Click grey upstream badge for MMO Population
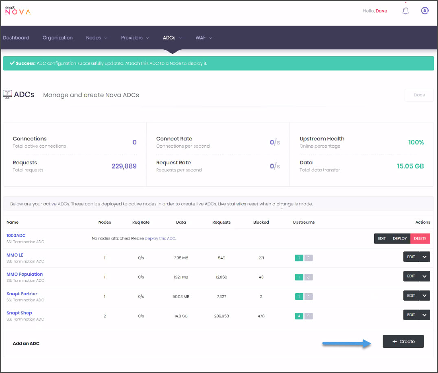 (309, 277)
